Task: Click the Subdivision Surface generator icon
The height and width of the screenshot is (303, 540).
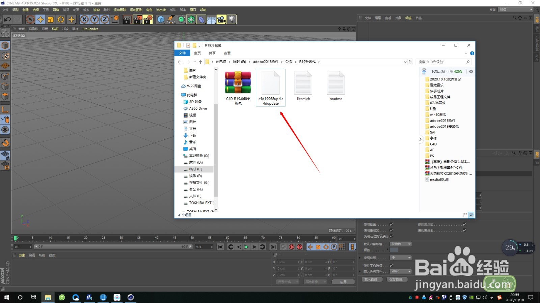Action: 181,20
